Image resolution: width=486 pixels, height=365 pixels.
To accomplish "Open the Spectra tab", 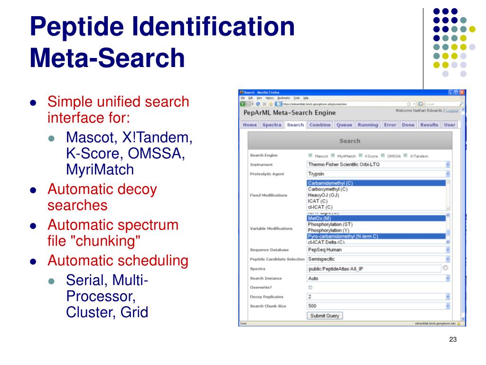I will click(271, 125).
